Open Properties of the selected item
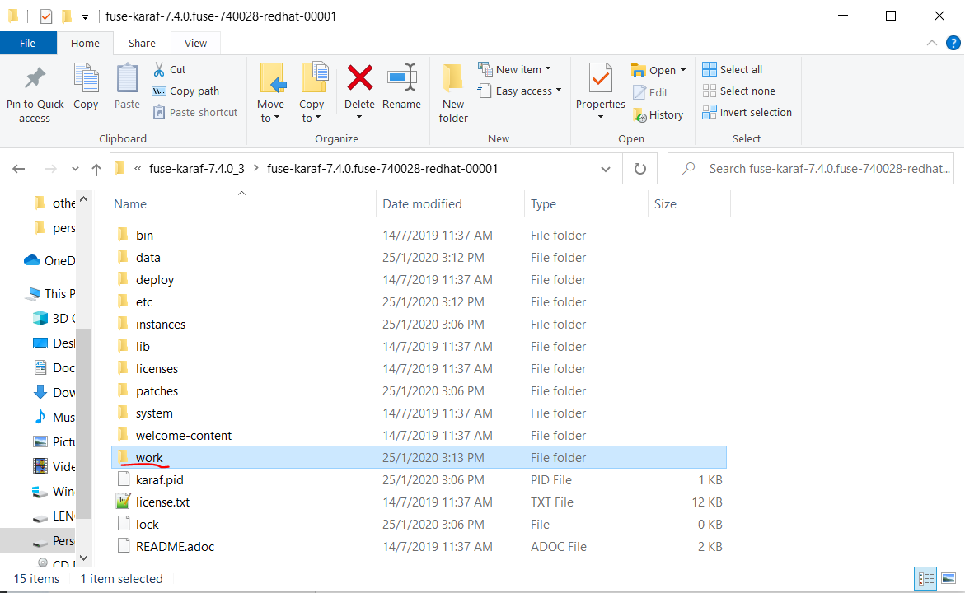 601,86
